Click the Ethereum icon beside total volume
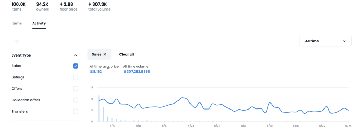Image resolution: width=362 pixels, height=135 pixels. click(x=90, y=4)
